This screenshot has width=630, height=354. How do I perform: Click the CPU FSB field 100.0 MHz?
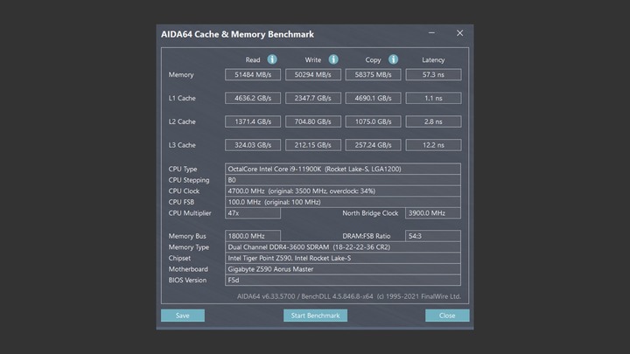point(343,202)
